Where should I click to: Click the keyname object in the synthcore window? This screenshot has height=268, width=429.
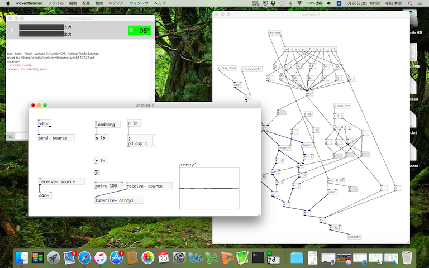pyautogui.click(x=275, y=33)
